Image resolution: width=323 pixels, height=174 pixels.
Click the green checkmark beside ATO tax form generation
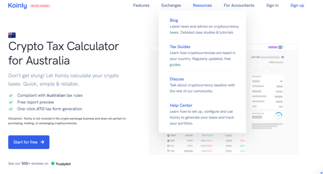click(11, 109)
